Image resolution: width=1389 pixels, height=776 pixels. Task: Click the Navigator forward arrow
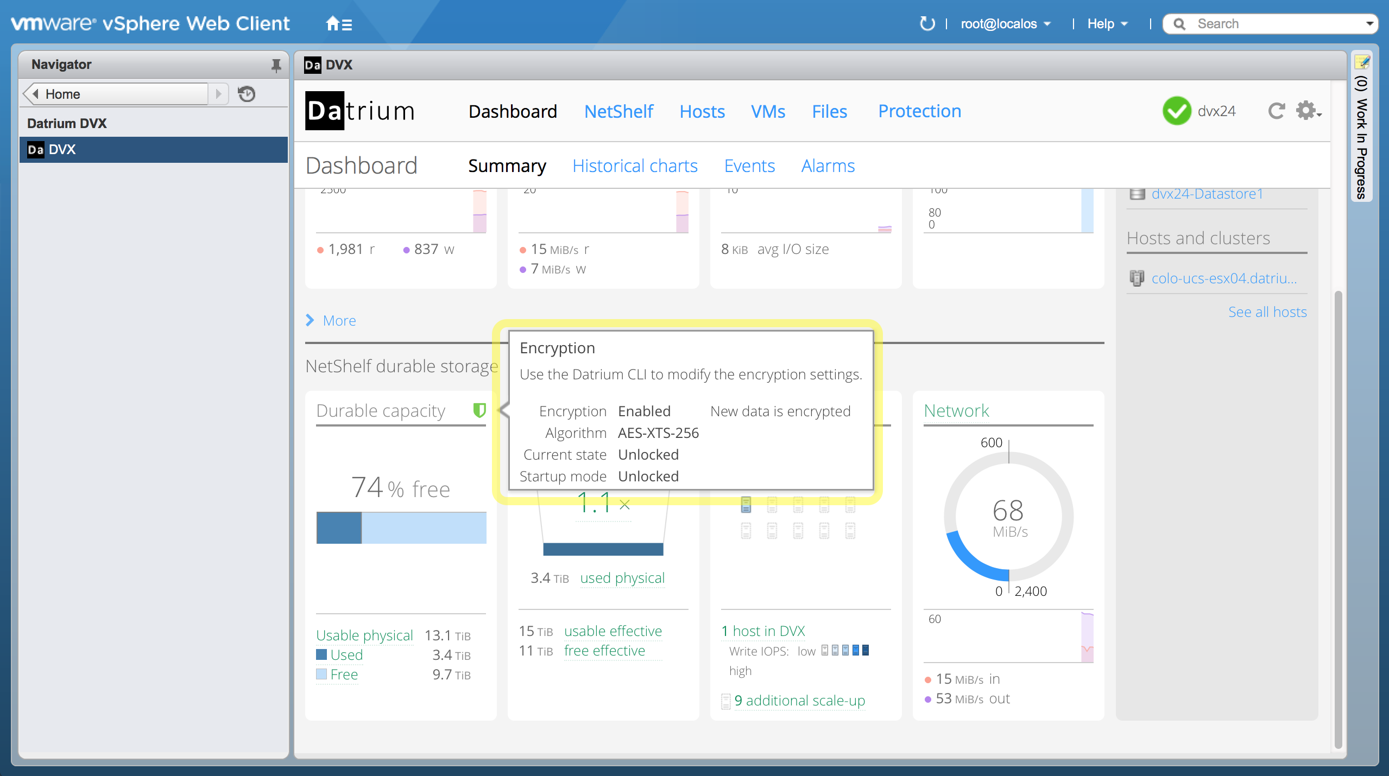tap(218, 94)
